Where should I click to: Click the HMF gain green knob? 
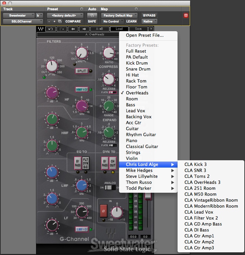[52, 119]
